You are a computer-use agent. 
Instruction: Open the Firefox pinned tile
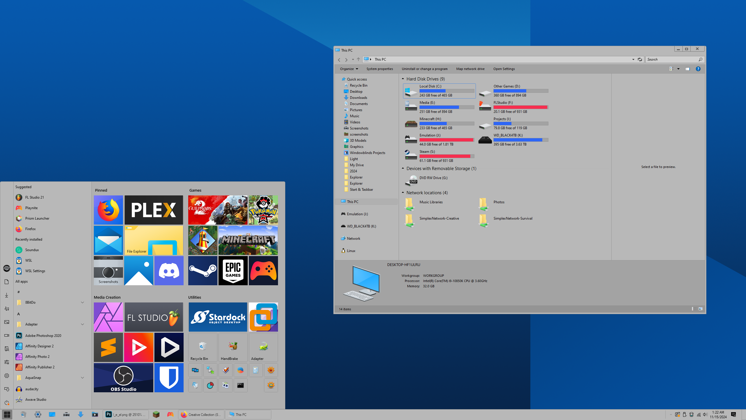[x=108, y=210]
